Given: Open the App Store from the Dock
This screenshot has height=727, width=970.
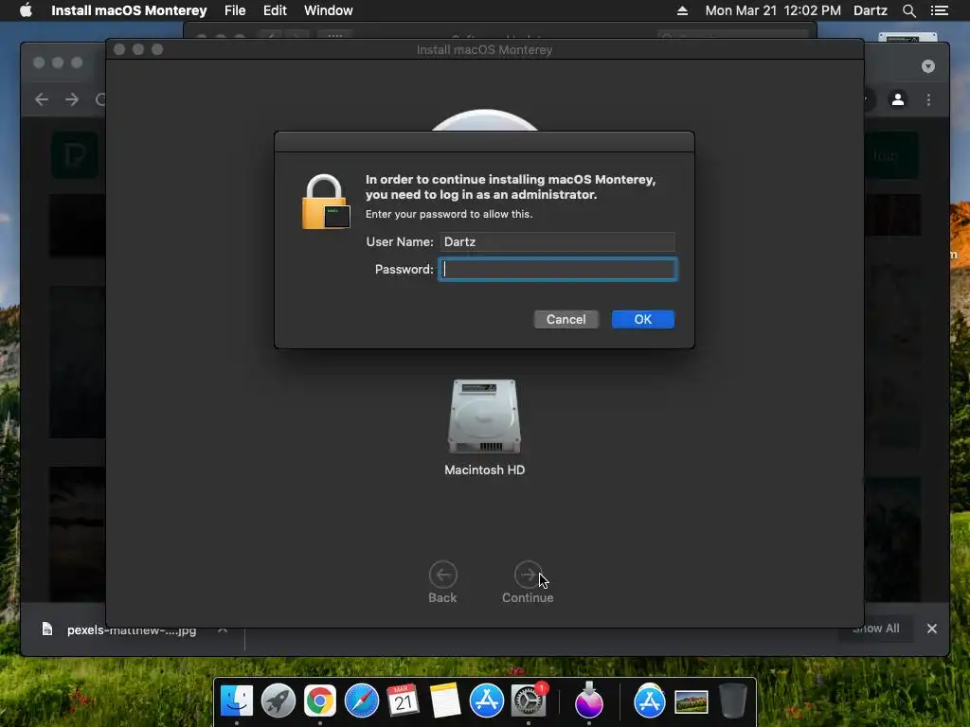Looking at the screenshot, I should point(487,701).
